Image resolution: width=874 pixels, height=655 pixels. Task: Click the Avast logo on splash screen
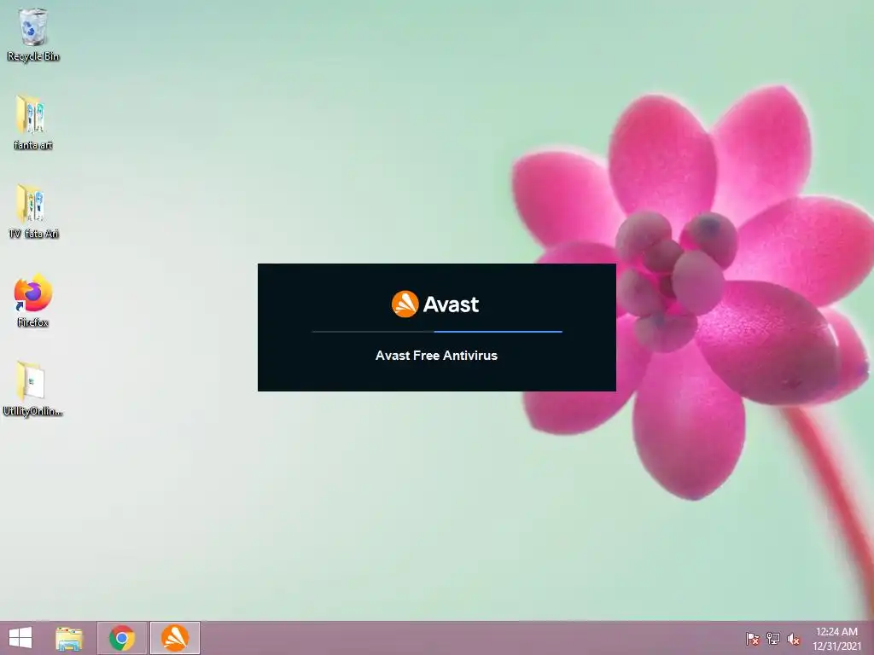coord(435,304)
